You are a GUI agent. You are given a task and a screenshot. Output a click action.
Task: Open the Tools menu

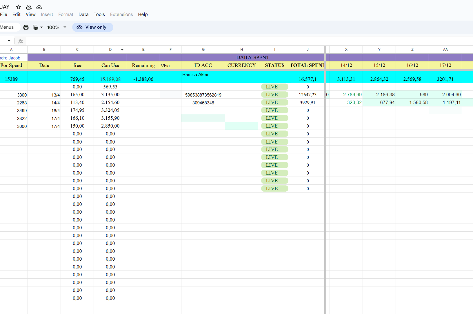[99, 14]
